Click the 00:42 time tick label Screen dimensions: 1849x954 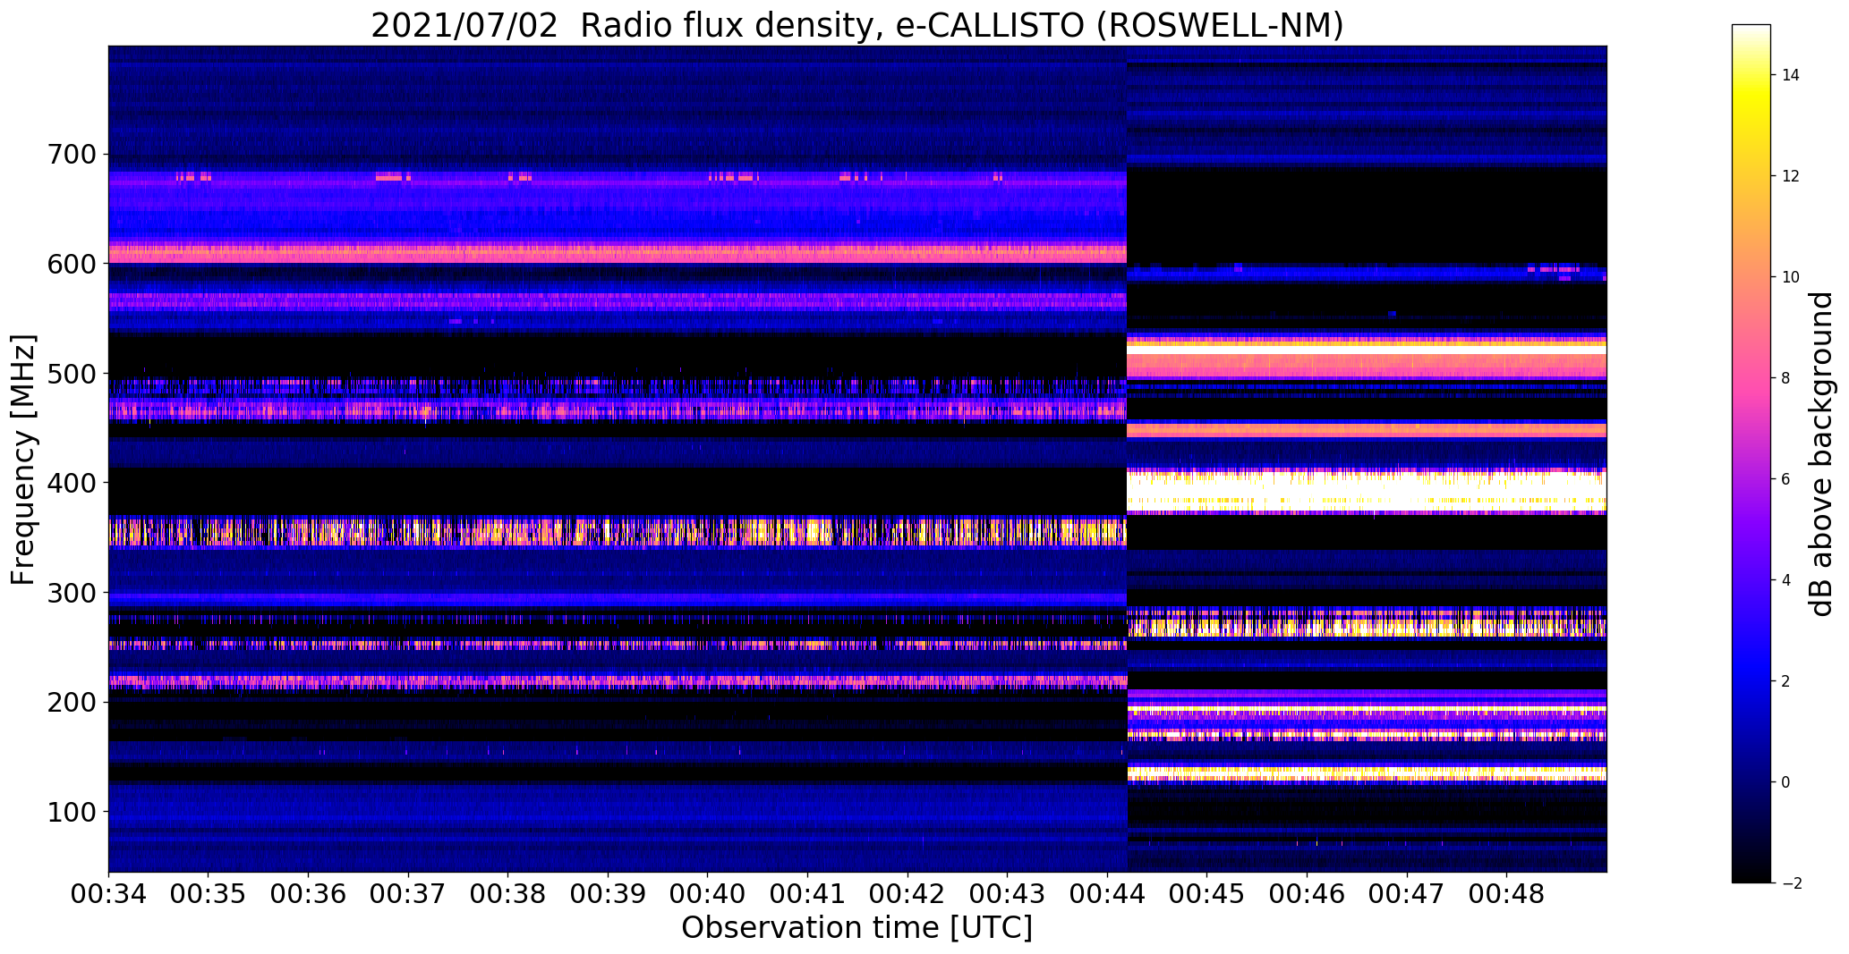point(908,894)
